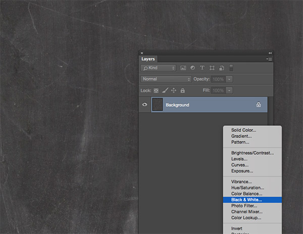This screenshot has width=303, height=234.
Task: Select Hue/Saturation... adjustment entry
Action: 247,188
